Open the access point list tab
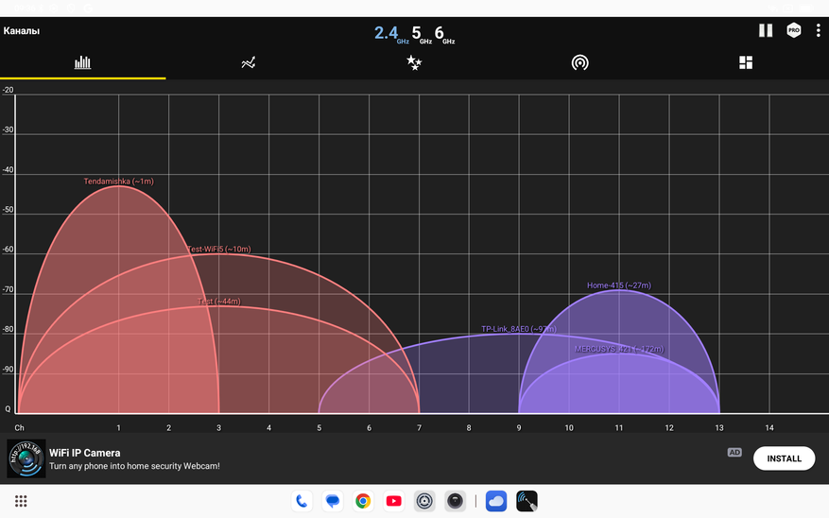This screenshot has height=518, width=829. (x=580, y=63)
